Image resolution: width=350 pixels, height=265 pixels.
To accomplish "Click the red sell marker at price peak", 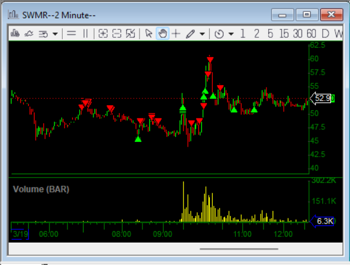I will click(210, 59).
